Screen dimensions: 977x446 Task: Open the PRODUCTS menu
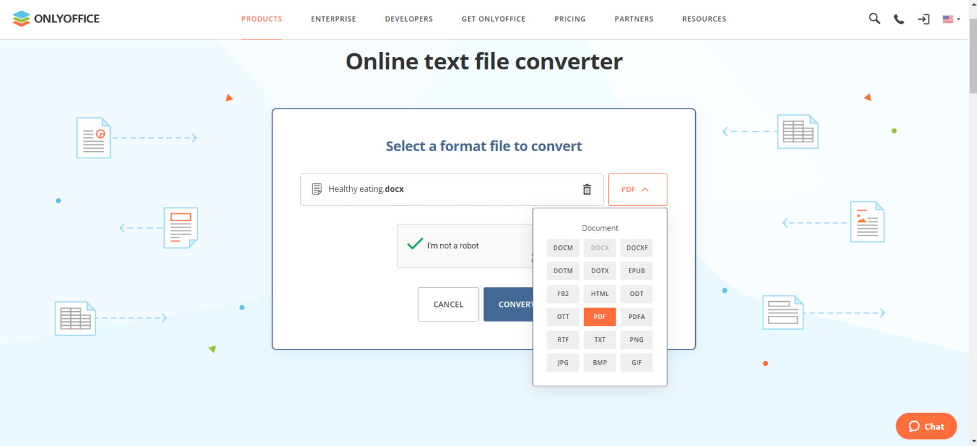[261, 19]
